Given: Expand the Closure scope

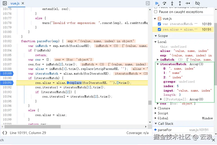Looking at the screenshot, I should 155,108.
